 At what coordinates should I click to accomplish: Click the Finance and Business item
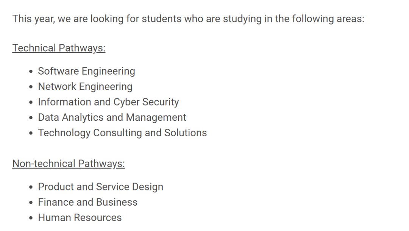[x=87, y=202]
